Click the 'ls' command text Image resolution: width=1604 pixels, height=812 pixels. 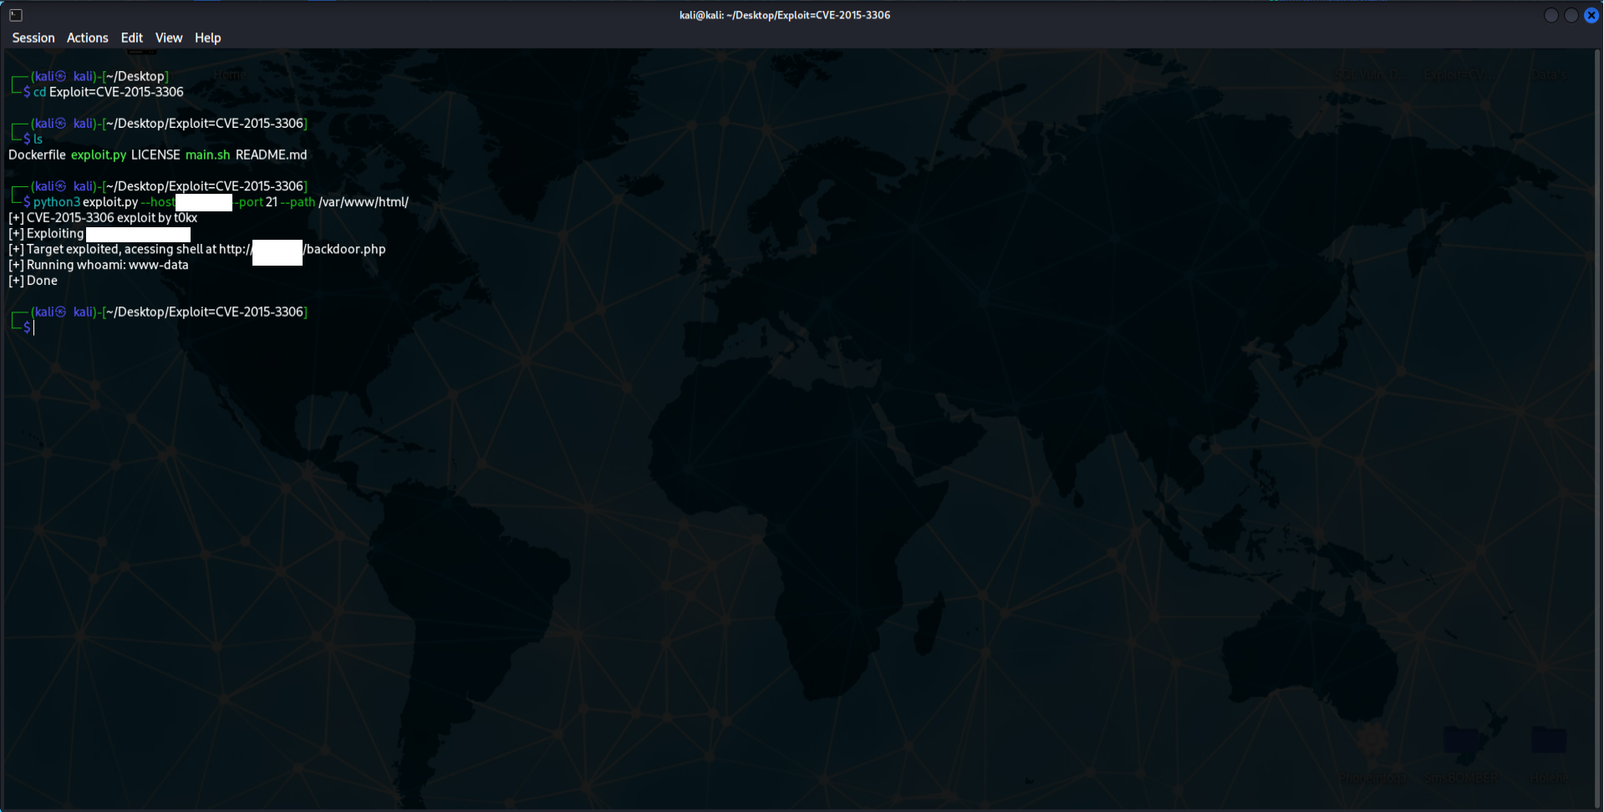coord(38,139)
